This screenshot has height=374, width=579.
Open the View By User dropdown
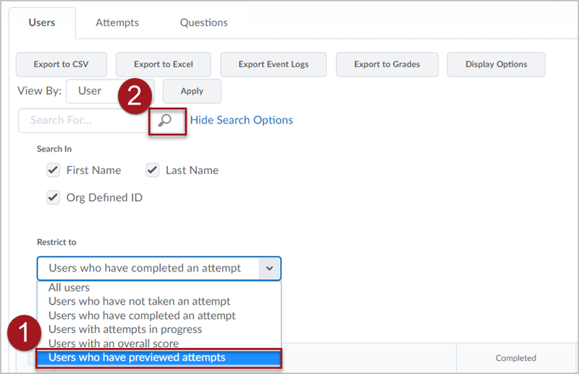pyautogui.click(x=110, y=91)
